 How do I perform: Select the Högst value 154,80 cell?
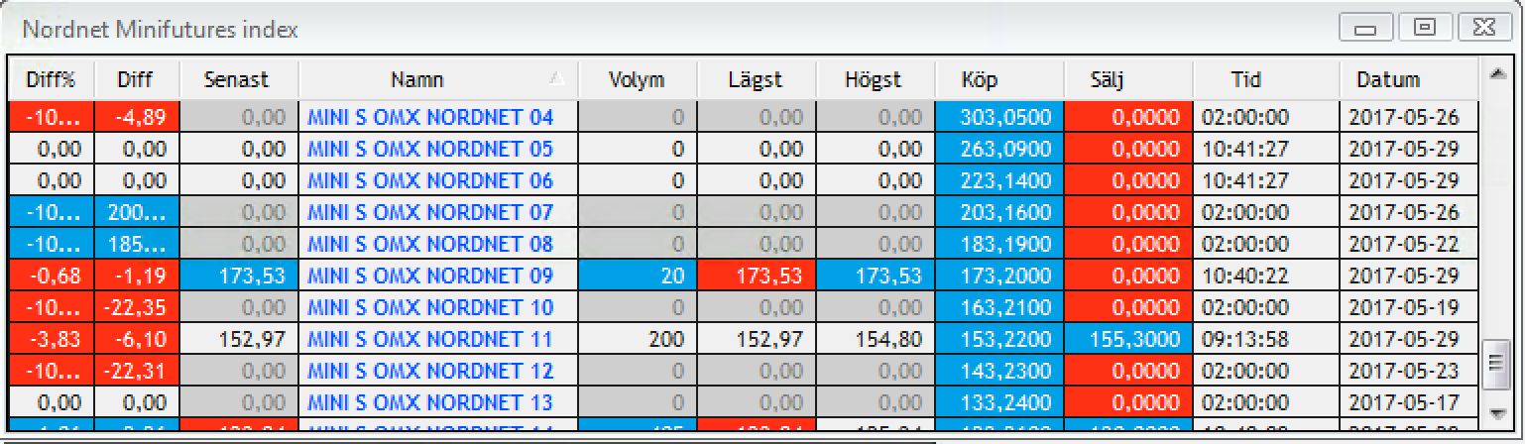pyautogui.click(x=875, y=340)
